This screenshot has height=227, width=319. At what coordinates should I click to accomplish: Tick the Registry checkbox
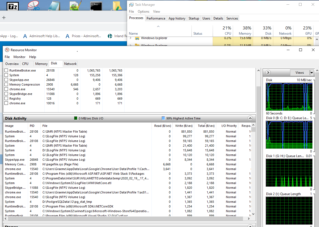point(6,98)
